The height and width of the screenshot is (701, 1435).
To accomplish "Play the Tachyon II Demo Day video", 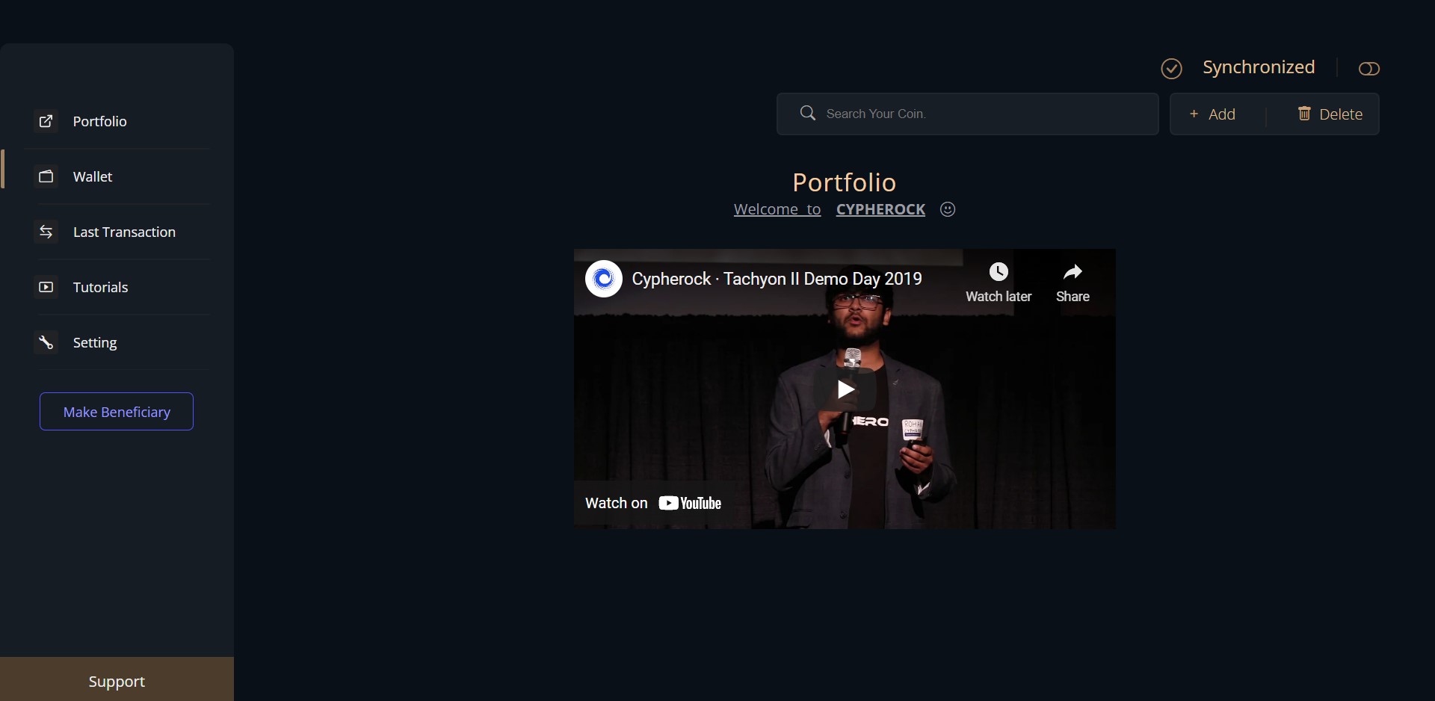I will pos(845,389).
